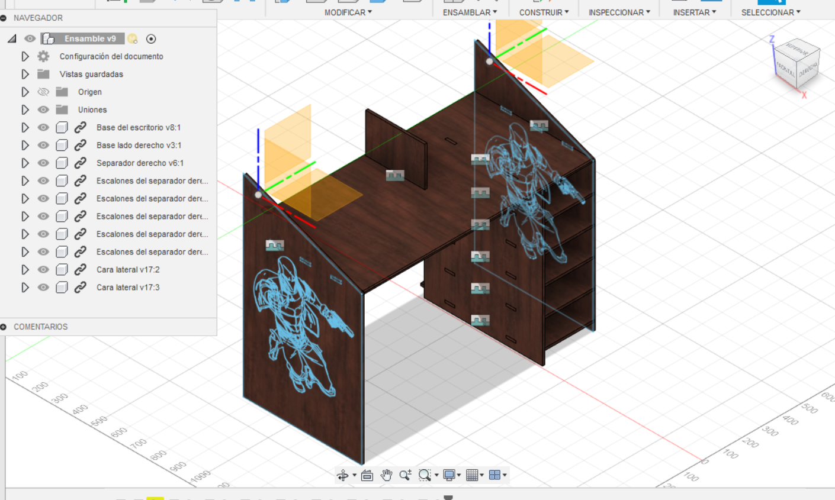
Task: Open the SELECCIONAR menu
Action: [x=771, y=12]
